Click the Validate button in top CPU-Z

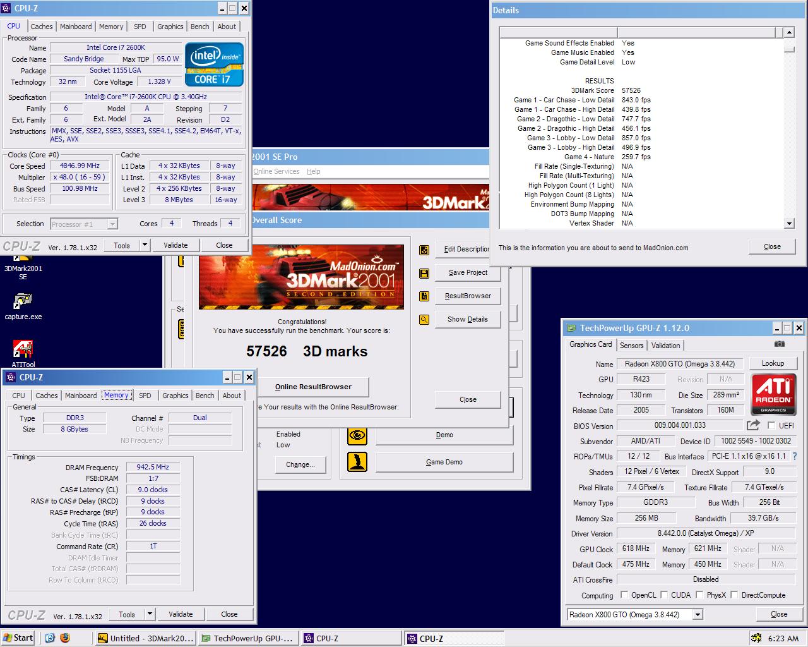175,245
